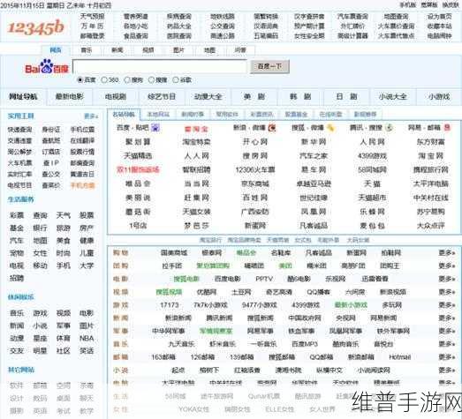Open the 优酷网 video link

(207, 292)
